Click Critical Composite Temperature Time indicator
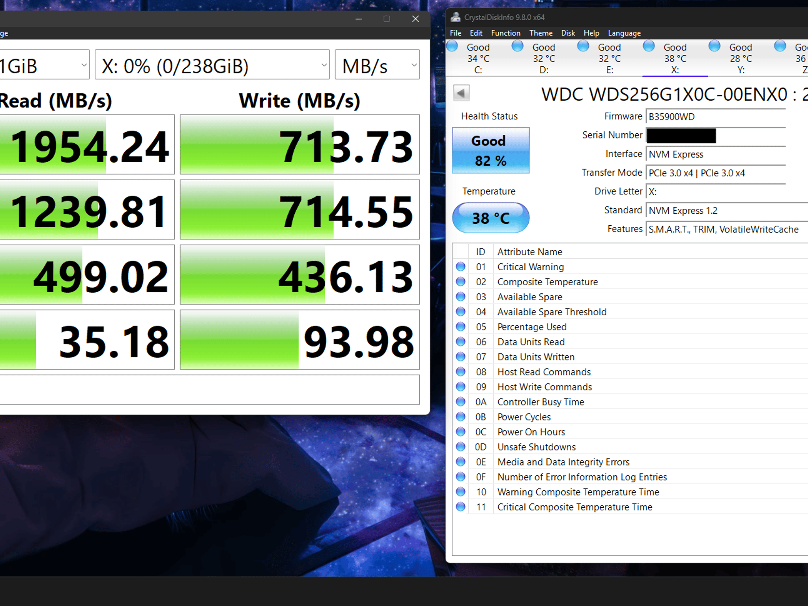This screenshot has width=808, height=606. click(x=460, y=507)
